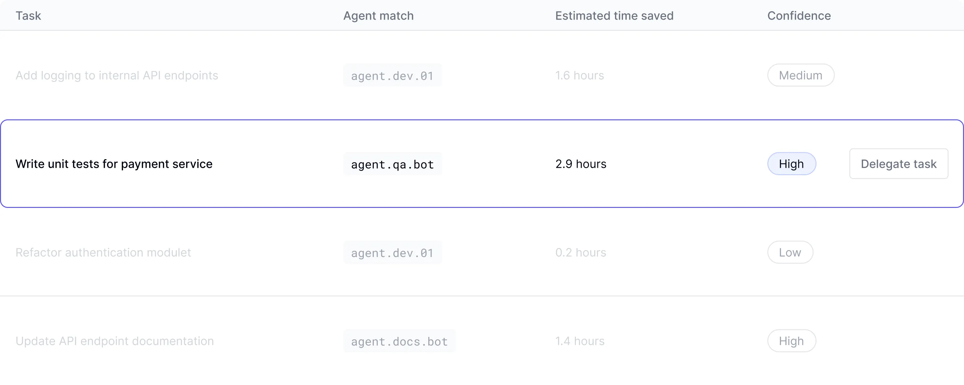The width and height of the screenshot is (964, 385).
Task: Click the 0.2 hours time estimate
Action: [x=580, y=252]
